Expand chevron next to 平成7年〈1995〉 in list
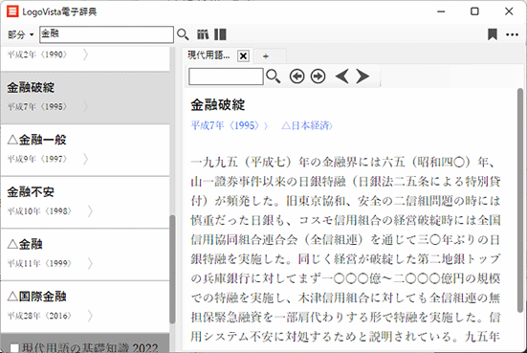527x353 pixels. (x=86, y=106)
